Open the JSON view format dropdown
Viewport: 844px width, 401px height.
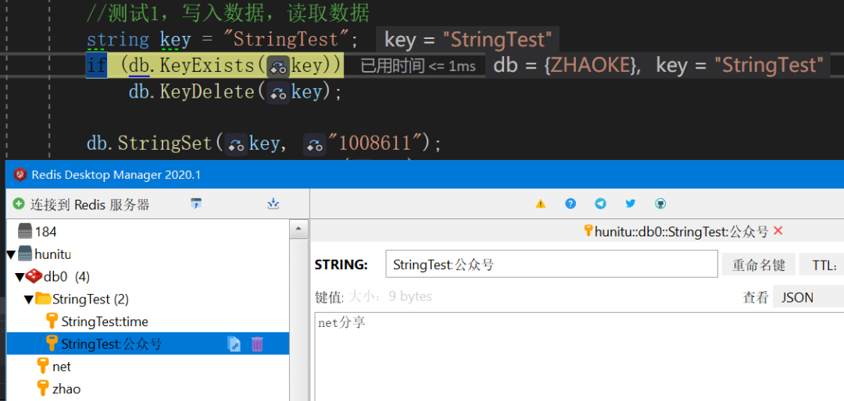(809, 297)
